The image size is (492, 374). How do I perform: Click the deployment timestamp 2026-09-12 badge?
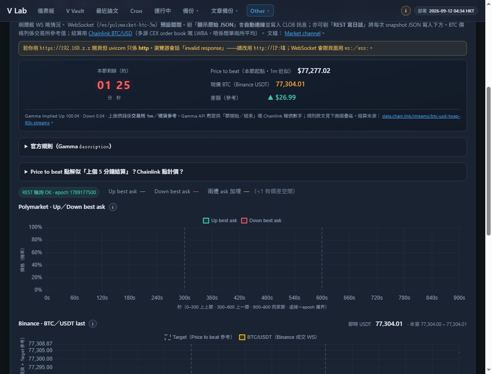[x=446, y=11]
